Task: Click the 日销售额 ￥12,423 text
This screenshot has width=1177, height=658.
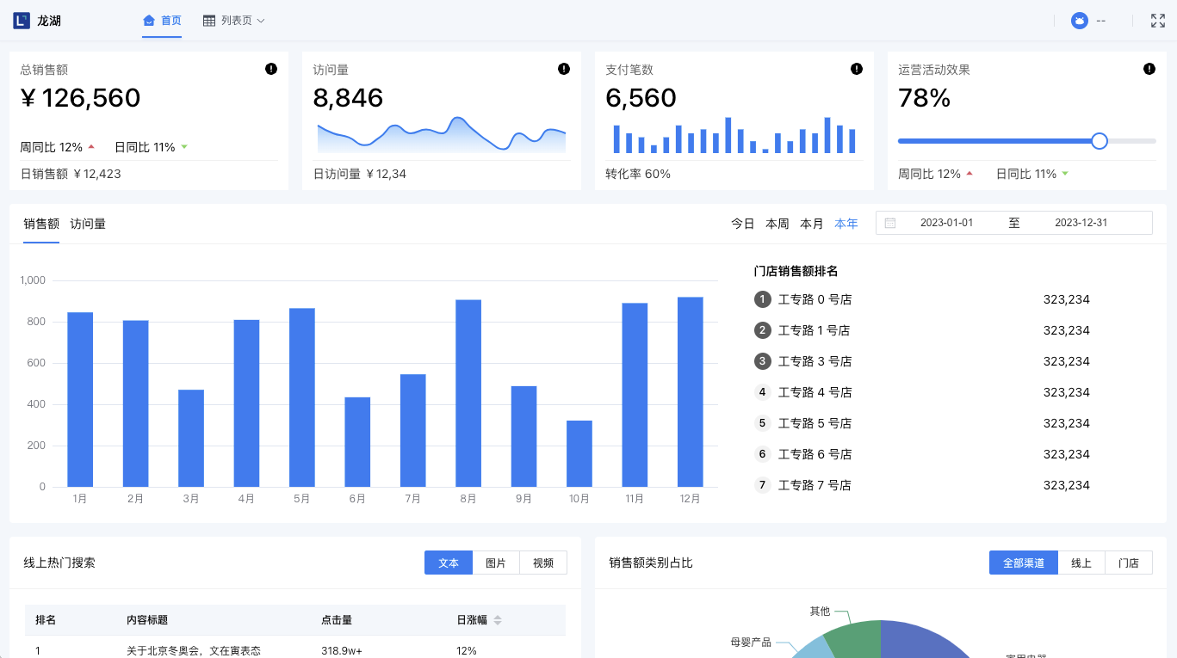Action: 71,174
